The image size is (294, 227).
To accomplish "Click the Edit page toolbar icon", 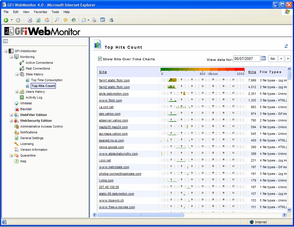I will (102, 20).
